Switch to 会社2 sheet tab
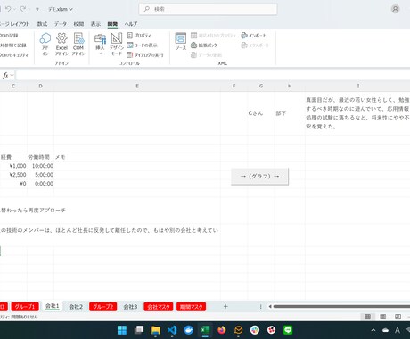The height and width of the screenshot is (339, 410). click(76, 307)
